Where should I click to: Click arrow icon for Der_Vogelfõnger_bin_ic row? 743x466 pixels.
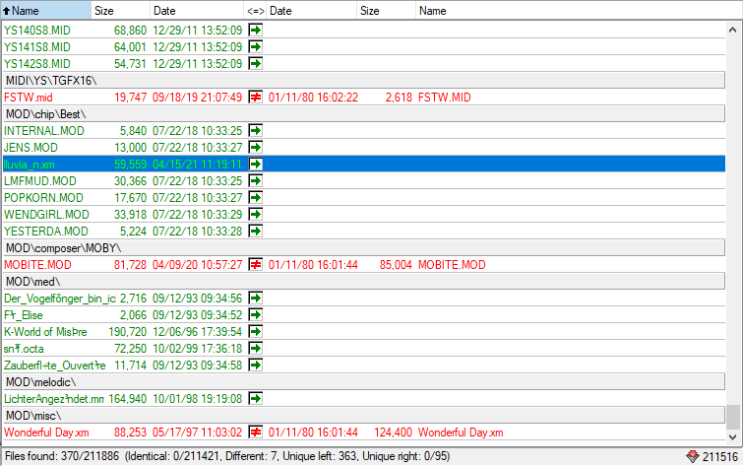256,298
